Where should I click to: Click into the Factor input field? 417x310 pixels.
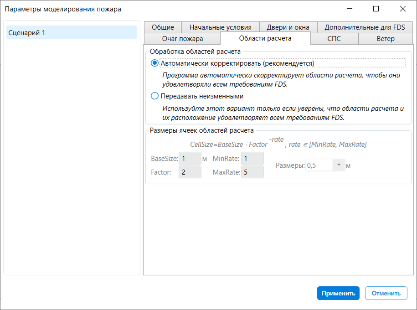click(190, 172)
